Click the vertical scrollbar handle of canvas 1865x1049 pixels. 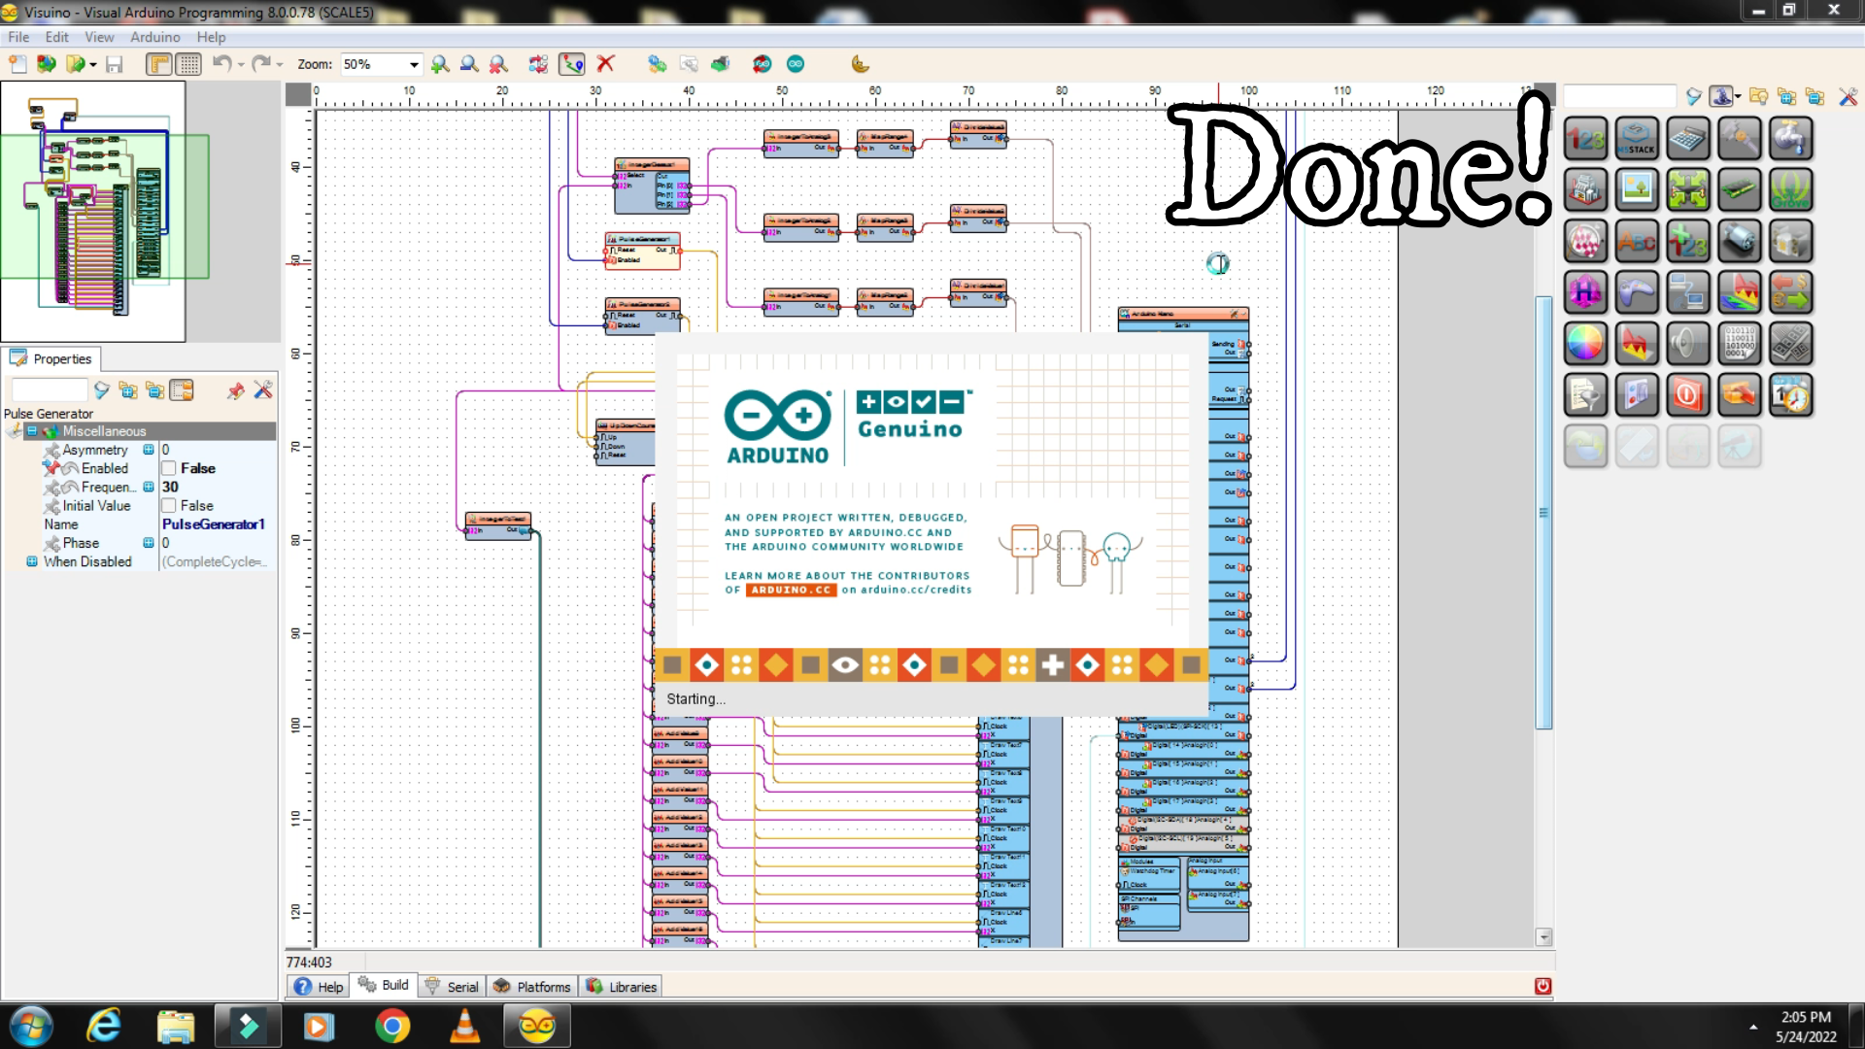1543,512
